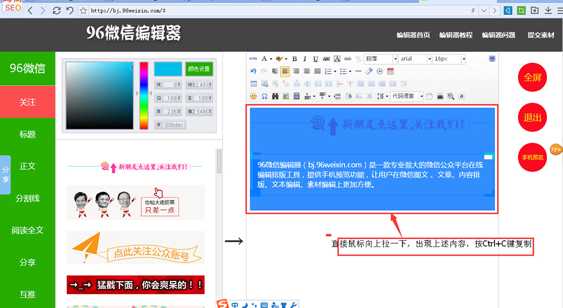Switch the editor to HTML source mode
Screen dimensions: 563x308
[253, 59]
